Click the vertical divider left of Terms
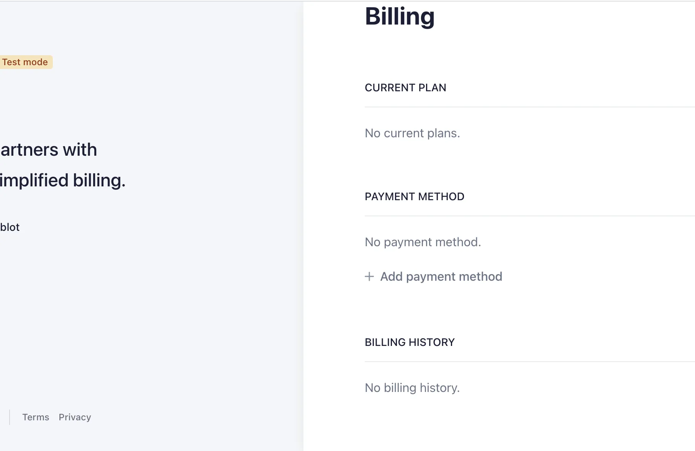 [10, 417]
